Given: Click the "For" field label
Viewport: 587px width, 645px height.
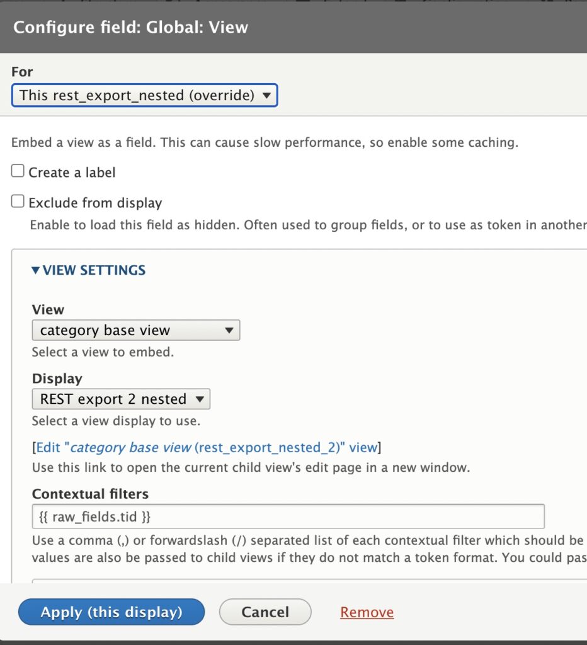Looking at the screenshot, I should (22, 72).
